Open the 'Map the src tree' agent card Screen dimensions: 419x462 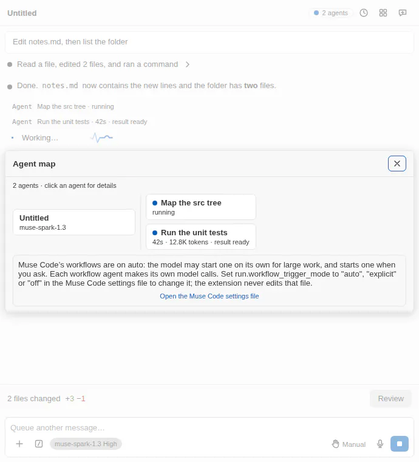click(x=201, y=207)
